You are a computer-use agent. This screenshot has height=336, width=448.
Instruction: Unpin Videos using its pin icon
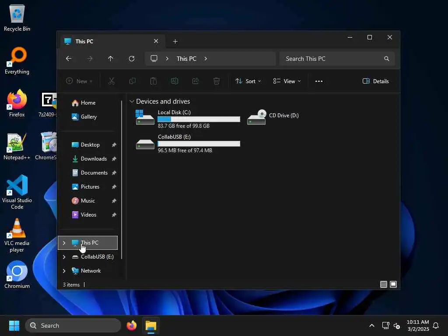click(114, 215)
